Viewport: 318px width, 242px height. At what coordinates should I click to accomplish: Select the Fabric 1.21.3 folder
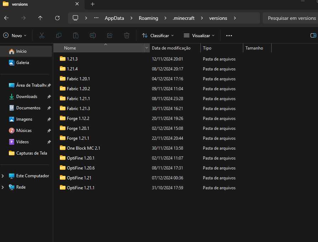75,109
